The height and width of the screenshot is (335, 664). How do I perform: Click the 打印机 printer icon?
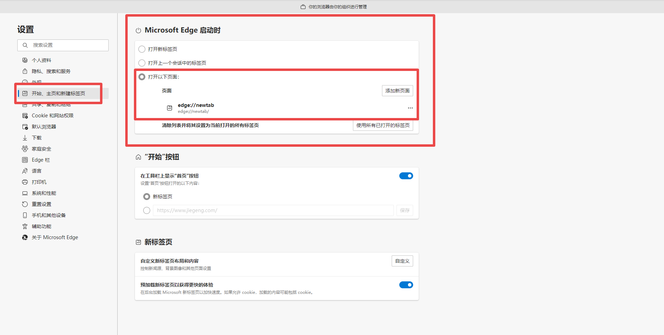tap(25, 182)
